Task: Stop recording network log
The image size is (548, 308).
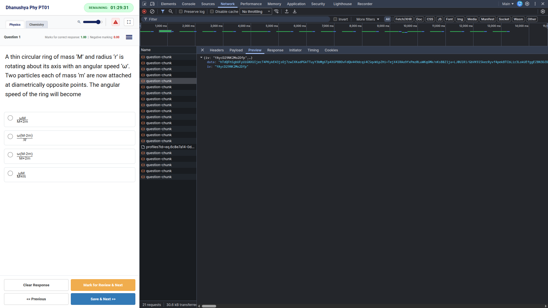Action: (144, 11)
